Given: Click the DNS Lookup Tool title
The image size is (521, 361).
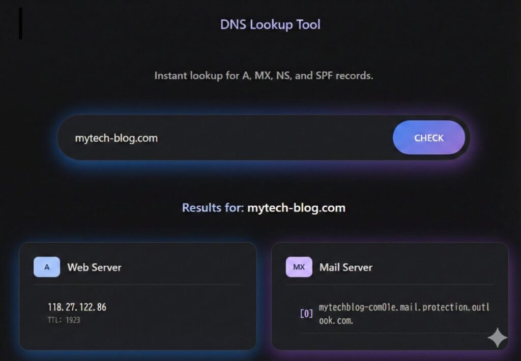Looking at the screenshot, I should [270, 24].
